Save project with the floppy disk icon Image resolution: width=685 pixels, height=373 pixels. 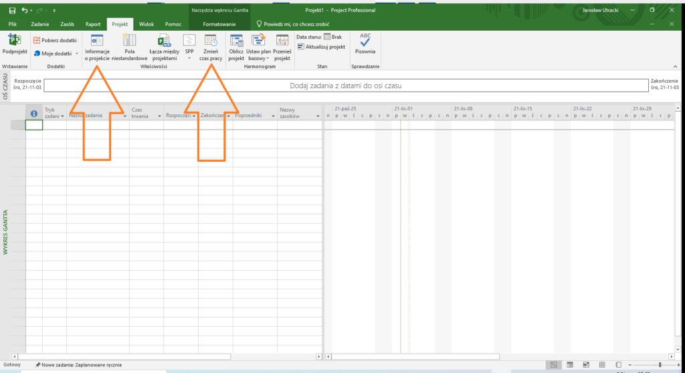12,11
